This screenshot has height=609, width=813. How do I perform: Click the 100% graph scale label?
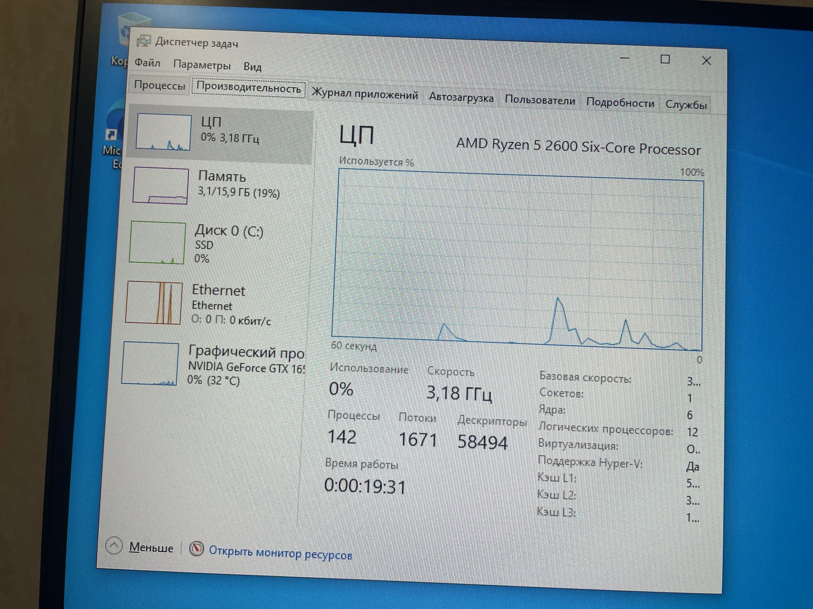[692, 172]
